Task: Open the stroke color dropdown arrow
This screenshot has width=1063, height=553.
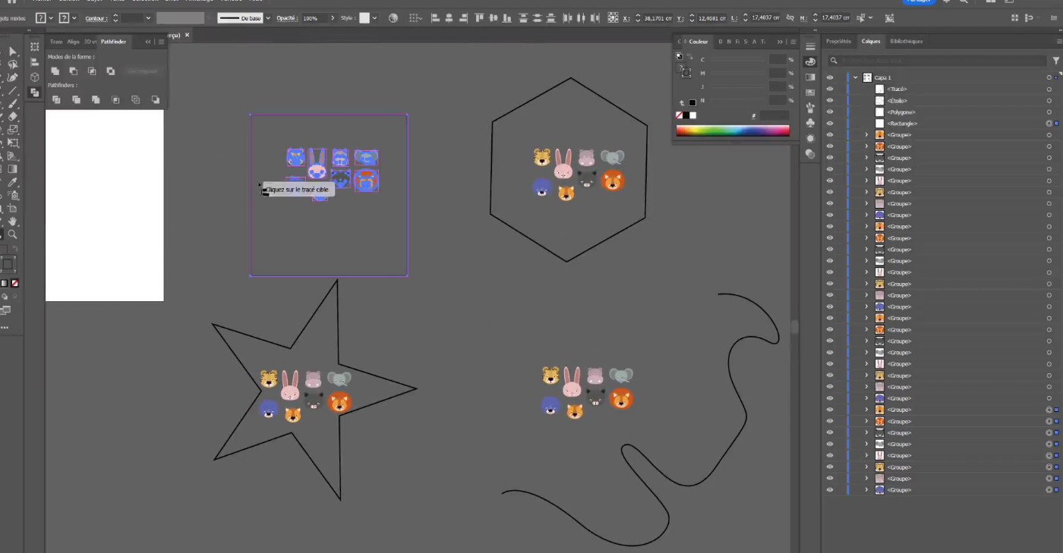Action: click(x=74, y=17)
